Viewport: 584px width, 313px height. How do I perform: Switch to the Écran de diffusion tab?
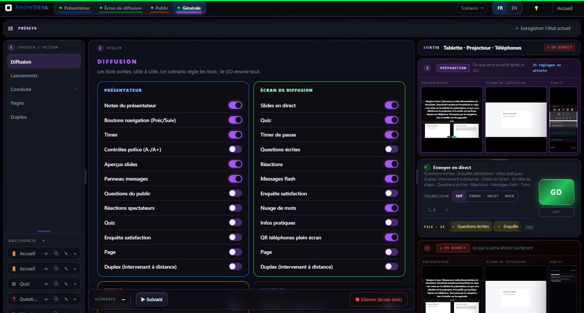point(121,8)
